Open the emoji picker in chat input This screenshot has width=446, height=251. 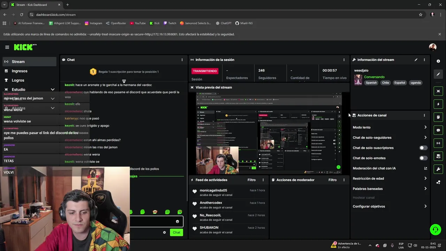pos(177,221)
